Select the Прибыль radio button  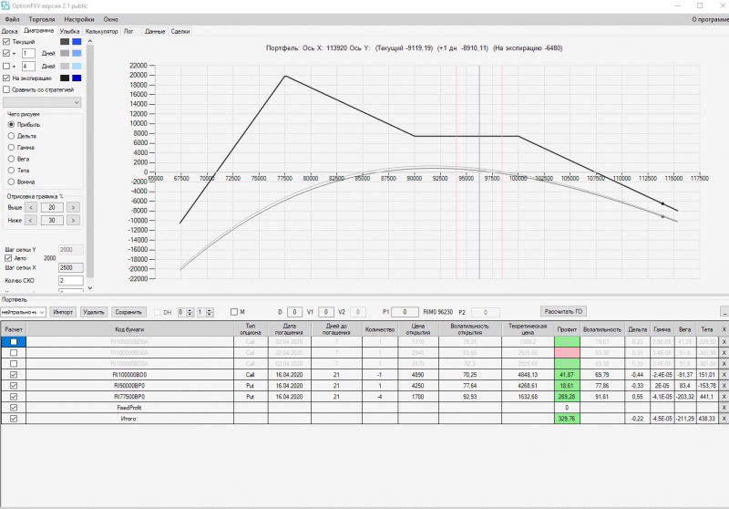point(11,124)
